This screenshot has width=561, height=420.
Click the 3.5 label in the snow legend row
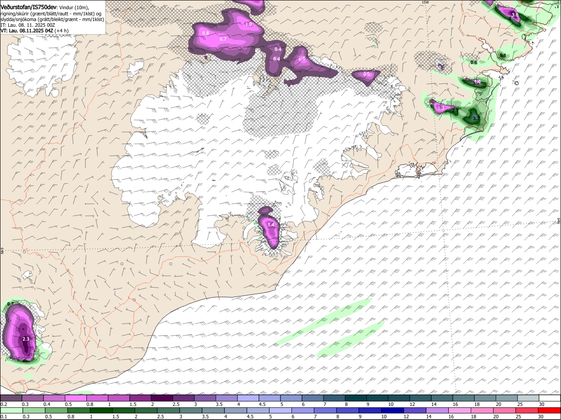click(x=219, y=404)
